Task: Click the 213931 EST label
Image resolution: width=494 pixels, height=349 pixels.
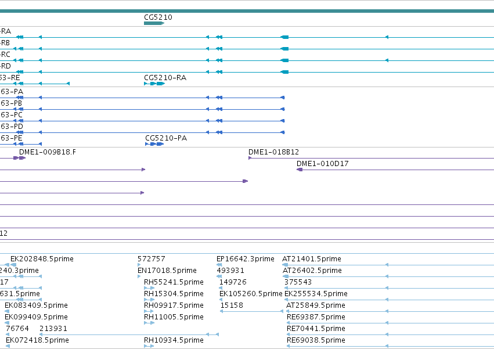Action: [53, 329]
